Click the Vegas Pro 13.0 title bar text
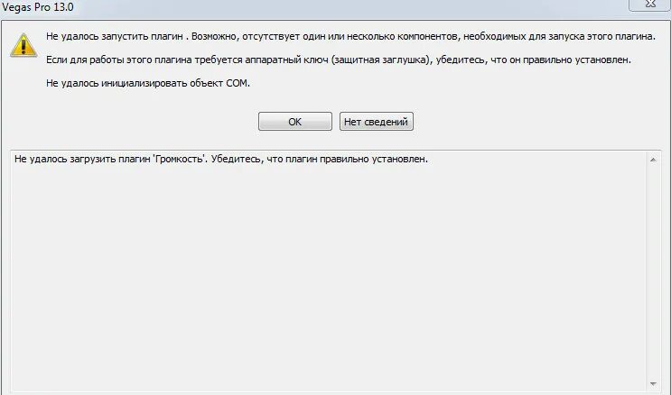Image resolution: width=671 pixels, height=395 pixels. tap(38, 7)
